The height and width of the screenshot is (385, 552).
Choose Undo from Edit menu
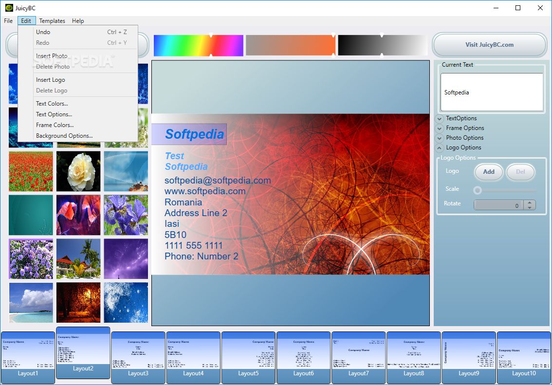click(x=77, y=32)
